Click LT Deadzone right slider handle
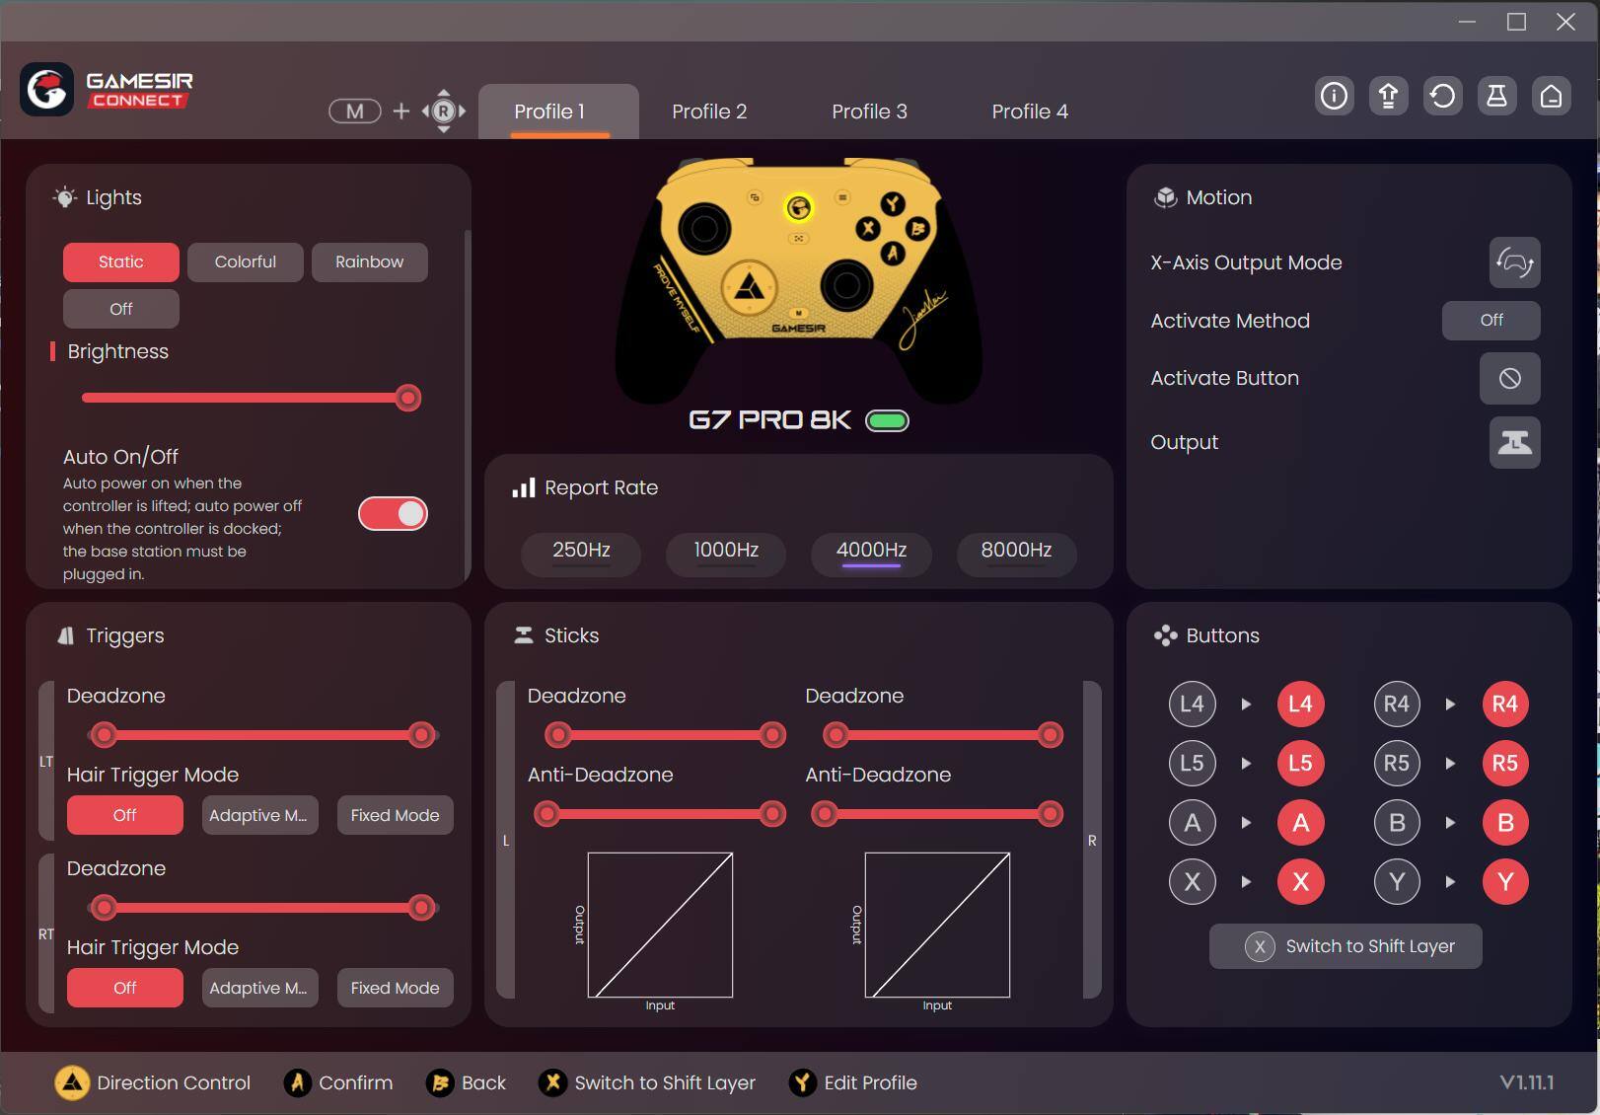 tap(421, 735)
